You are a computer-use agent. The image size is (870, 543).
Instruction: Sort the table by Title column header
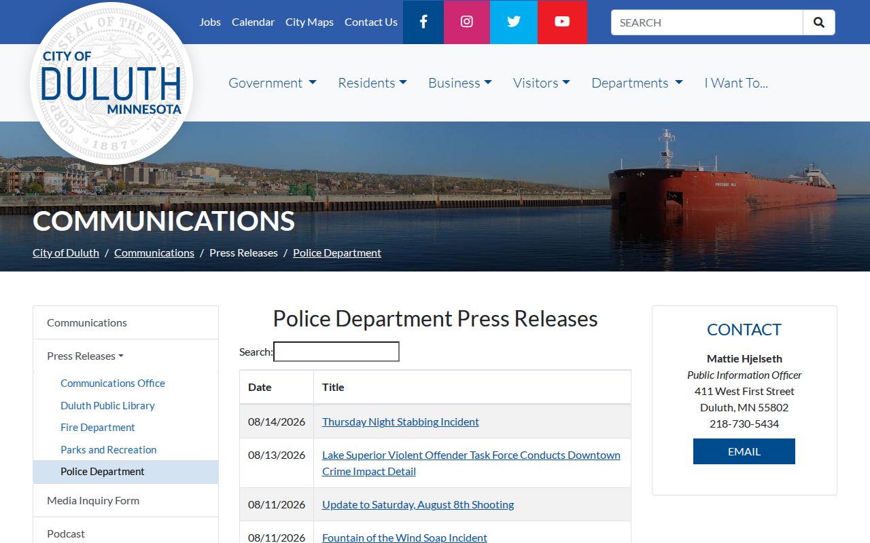[472, 387]
